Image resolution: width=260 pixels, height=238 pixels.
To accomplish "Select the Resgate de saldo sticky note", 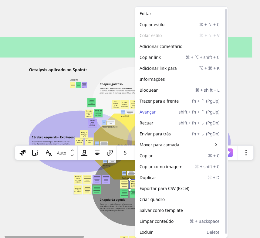I will point(78,190).
